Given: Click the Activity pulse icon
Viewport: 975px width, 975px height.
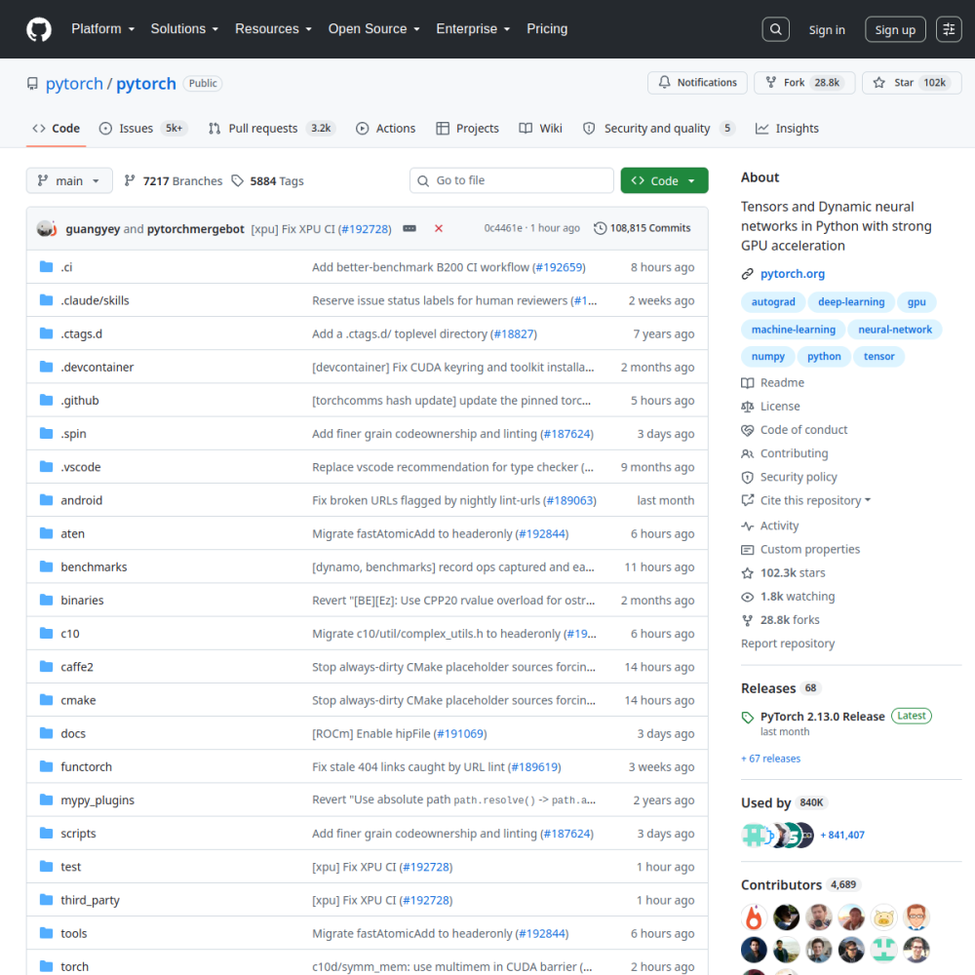Looking at the screenshot, I should click(747, 526).
